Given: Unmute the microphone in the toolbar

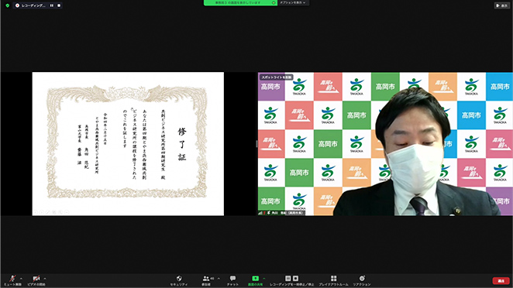Looking at the screenshot, I should tap(12, 280).
